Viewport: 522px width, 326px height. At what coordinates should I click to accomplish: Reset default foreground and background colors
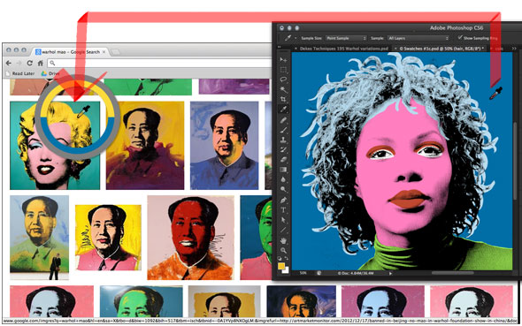280,258
